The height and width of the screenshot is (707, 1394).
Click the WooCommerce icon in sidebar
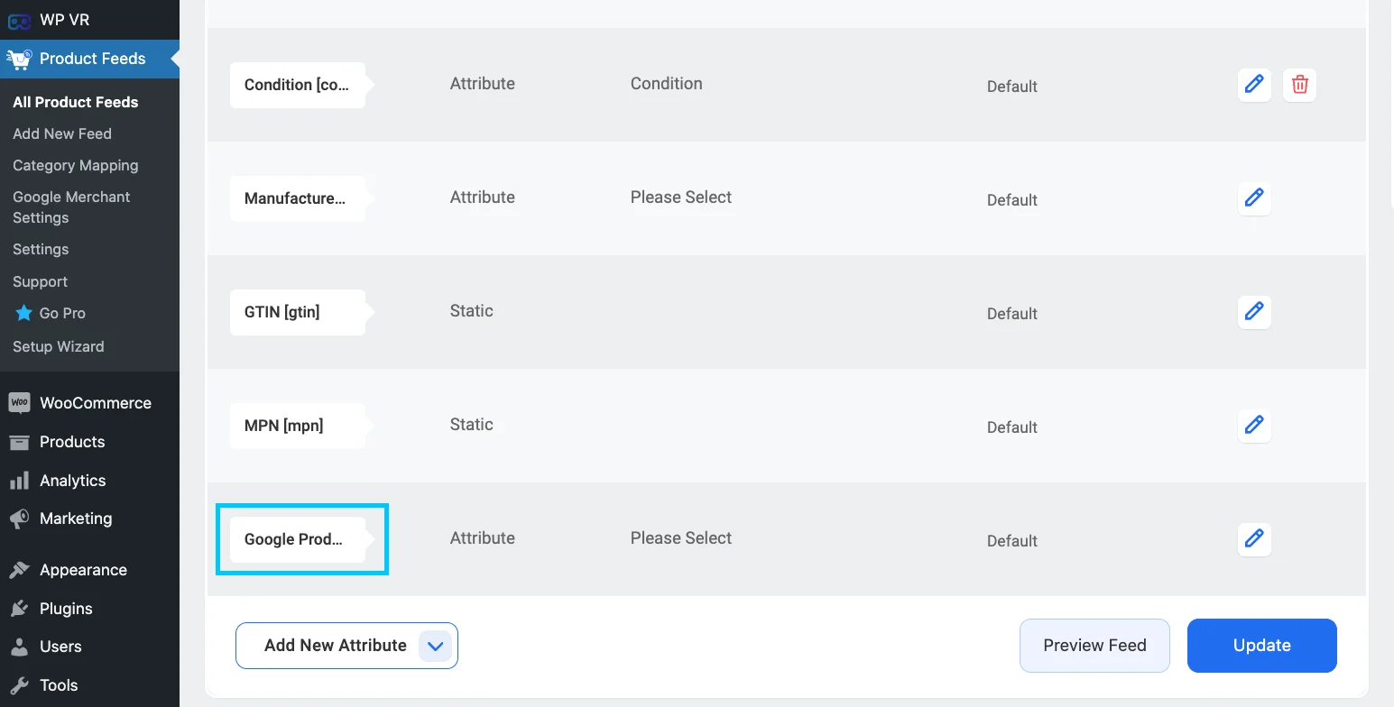pos(19,403)
